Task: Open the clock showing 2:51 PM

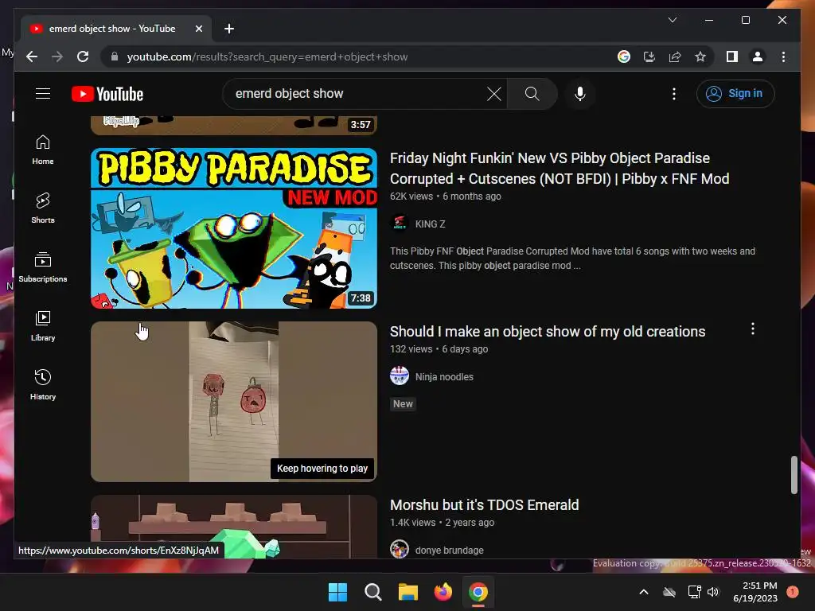Action: tap(755, 592)
